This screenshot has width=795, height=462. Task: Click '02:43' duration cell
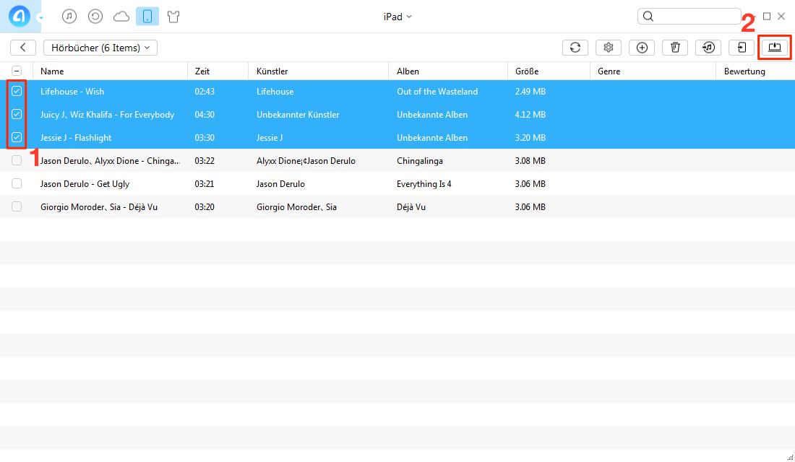[205, 92]
